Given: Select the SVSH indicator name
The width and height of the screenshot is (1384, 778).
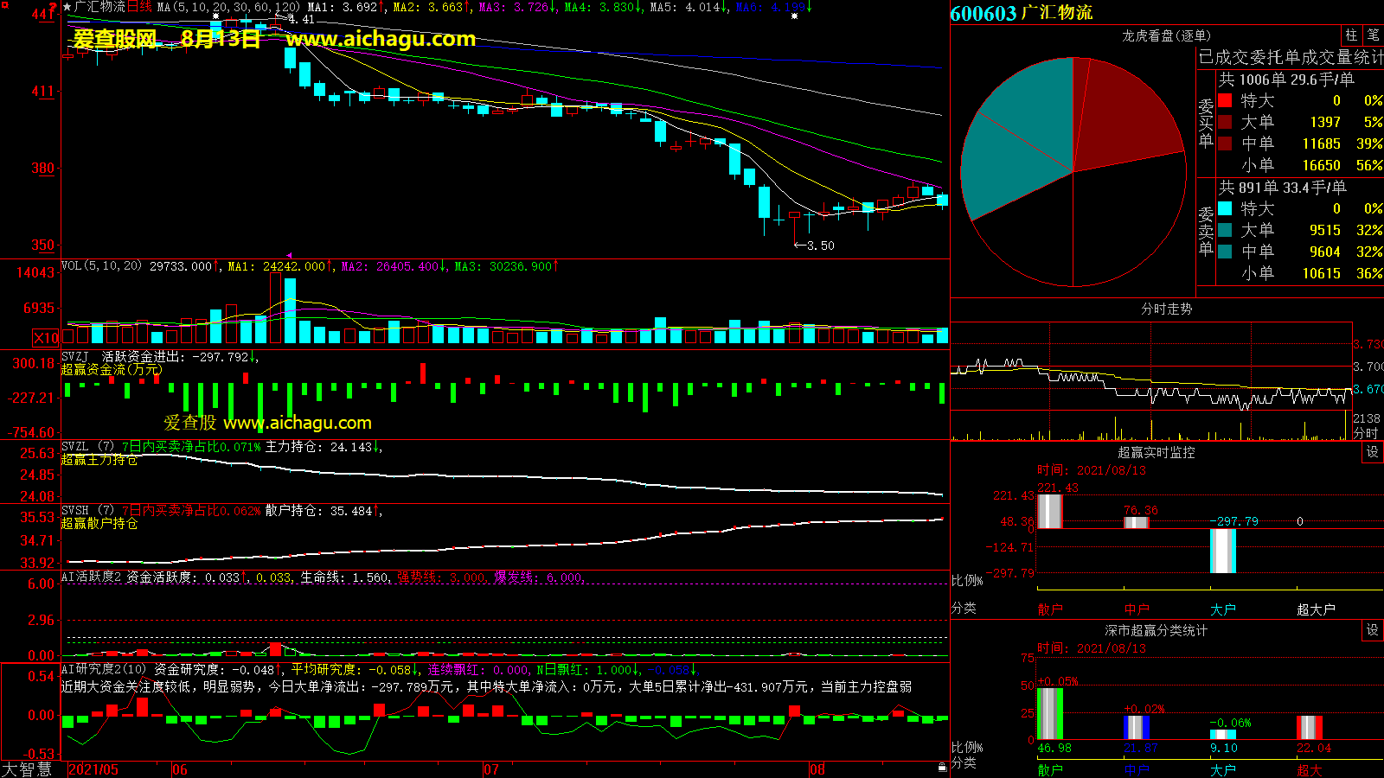Looking at the screenshot, I should click(75, 511).
